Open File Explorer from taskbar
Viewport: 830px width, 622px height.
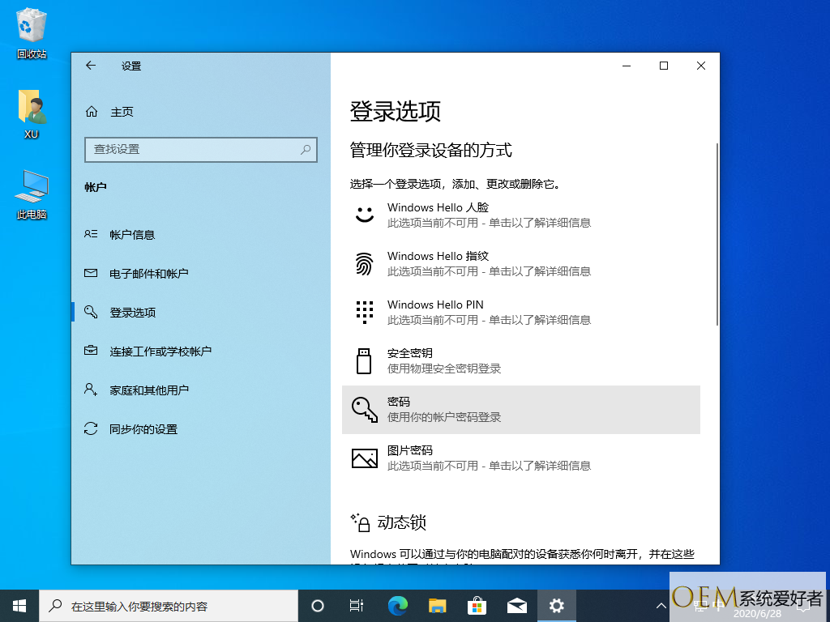point(437,606)
